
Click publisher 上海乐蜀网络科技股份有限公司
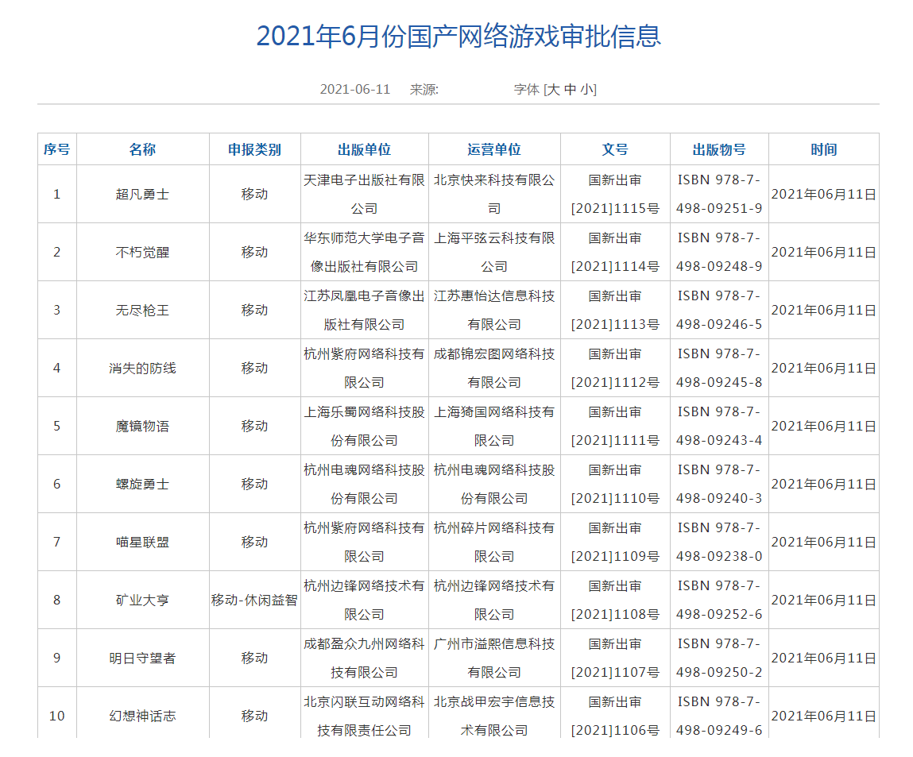[x=365, y=427]
